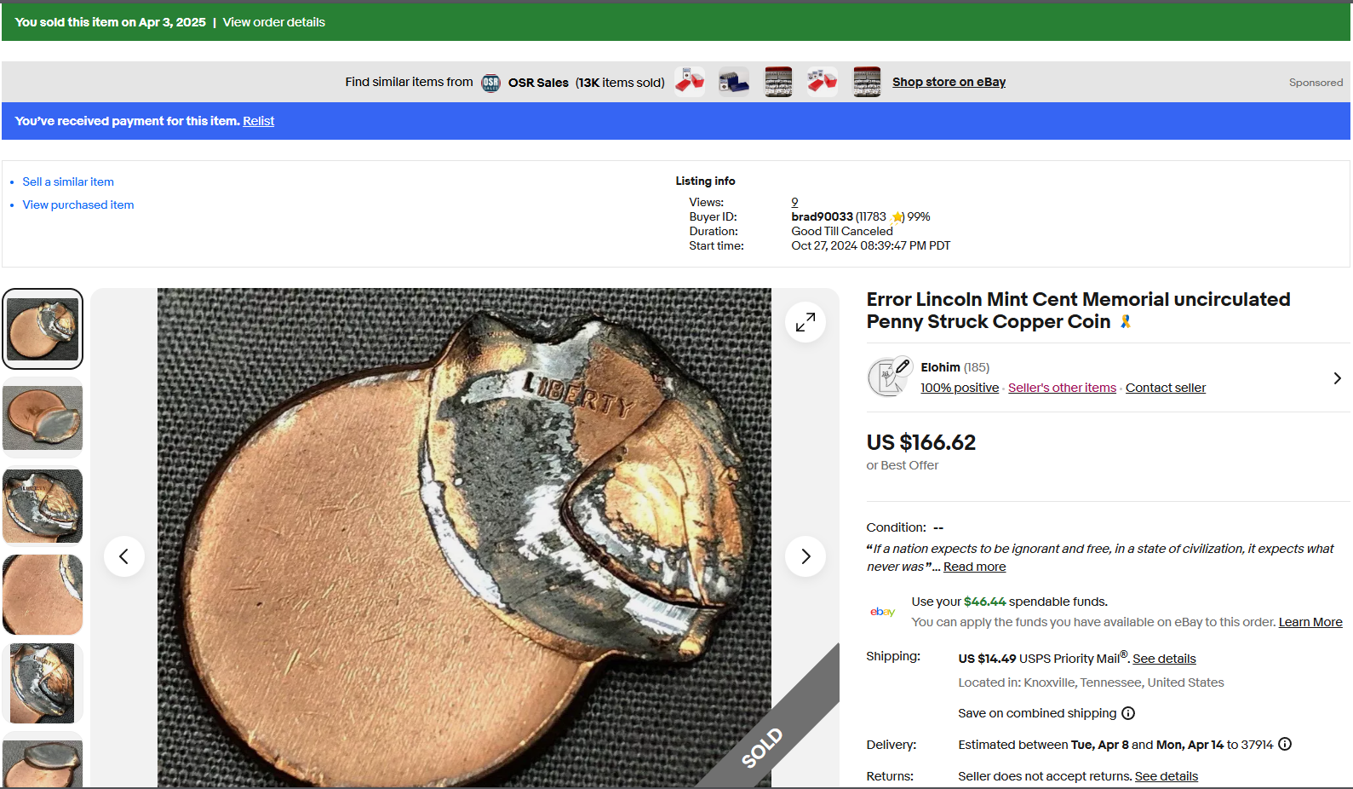Image resolution: width=1353 pixels, height=789 pixels.
Task: Open the fourth OSR Sales product thumbnail
Action: [x=823, y=82]
